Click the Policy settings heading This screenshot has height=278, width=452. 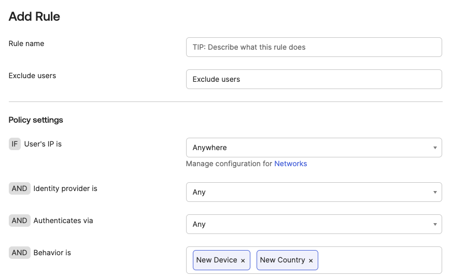(36, 120)
